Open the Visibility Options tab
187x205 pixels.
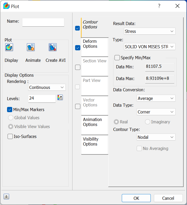[94, 144]
